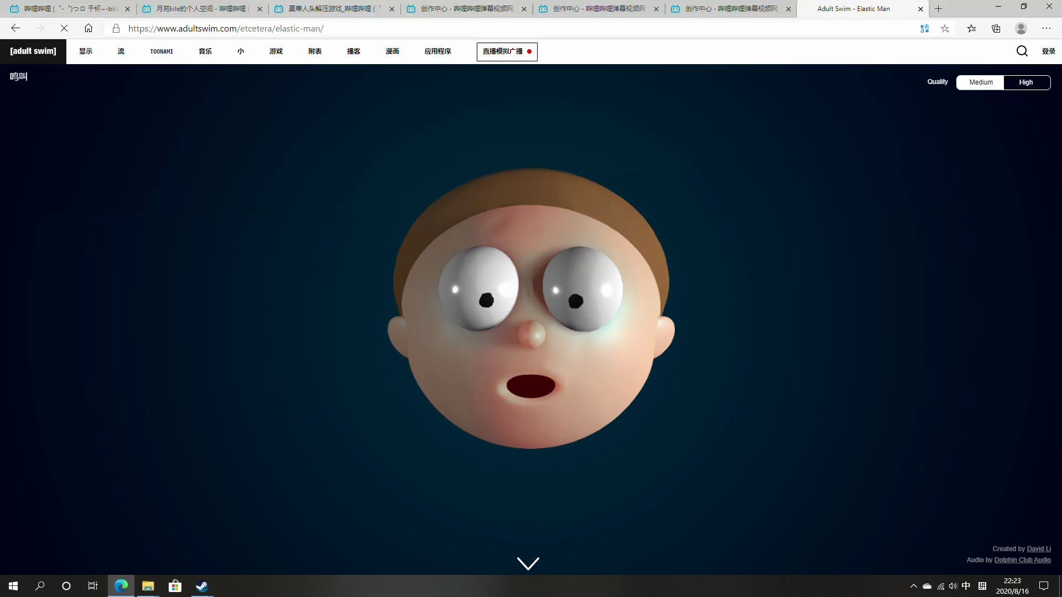
Task: Close the Adult Swim - Elastic Man tab
Action: tap(920, 9)
